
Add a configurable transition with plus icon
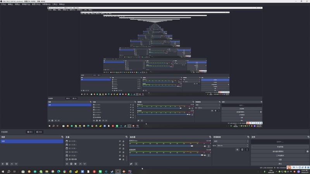(237, 150)
